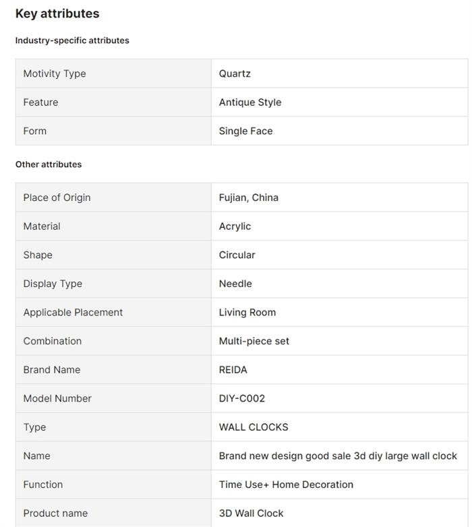Select the Needle display type value

tap(235, 284)
